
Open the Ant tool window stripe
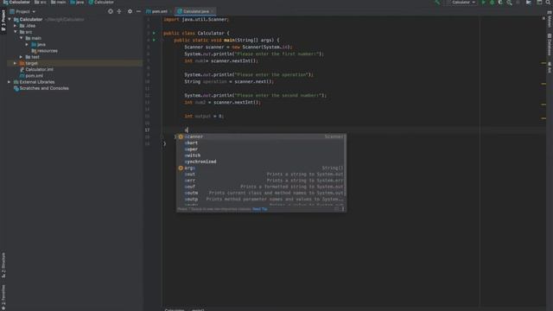(x=550, y=67)
